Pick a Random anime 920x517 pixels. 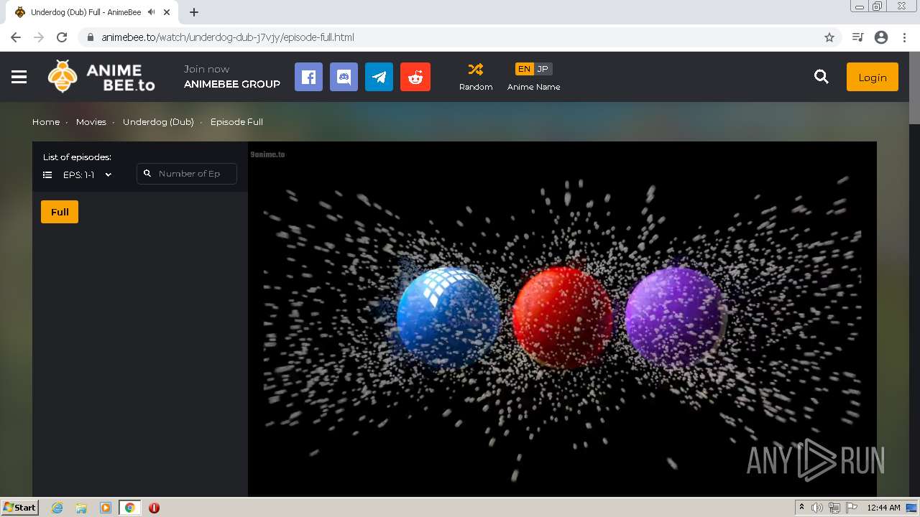(476, 77)
